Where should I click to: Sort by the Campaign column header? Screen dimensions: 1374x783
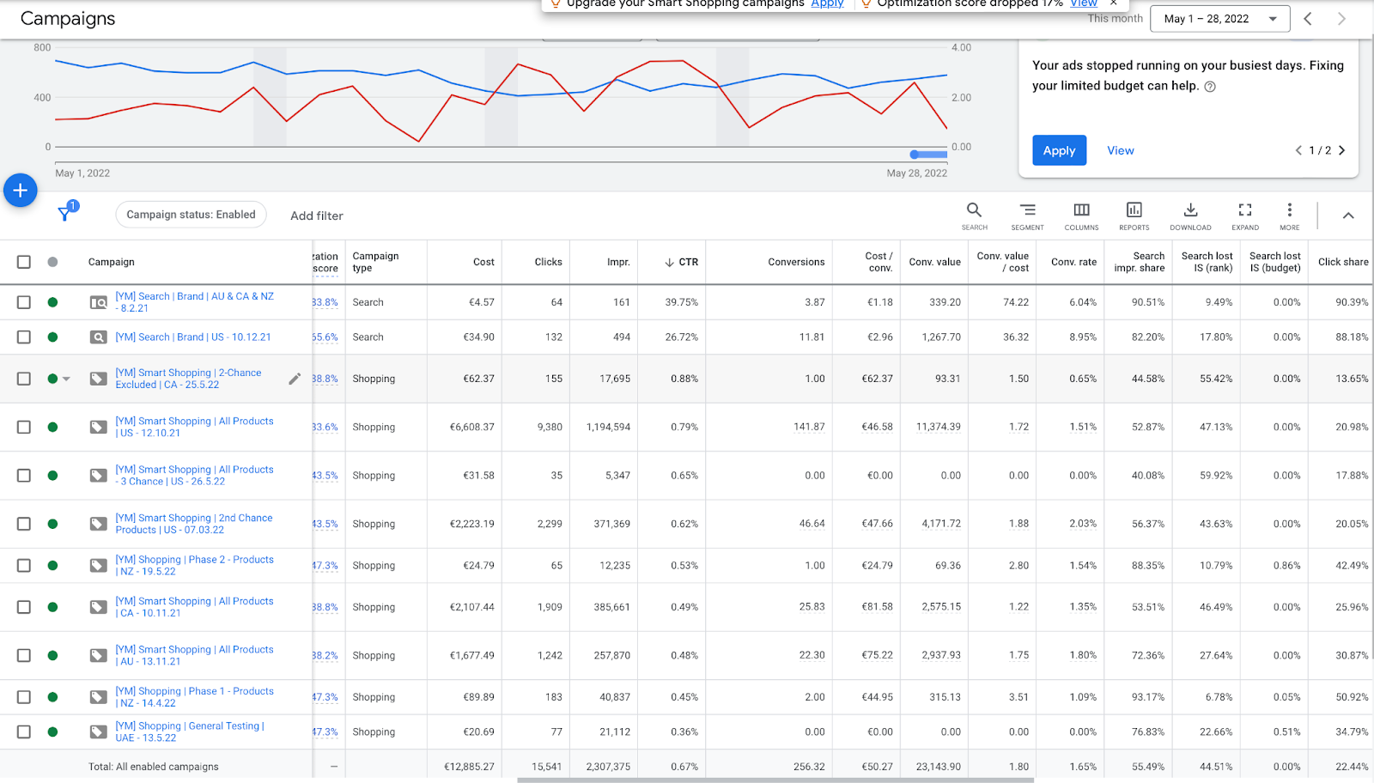pyautogui.click(x=112, y=263)
